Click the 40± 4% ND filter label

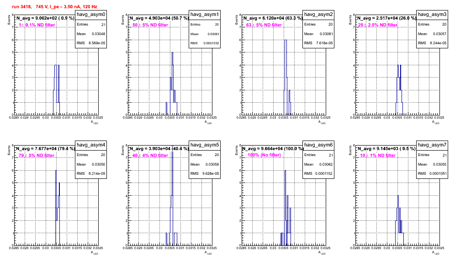(x=150, y=156)
